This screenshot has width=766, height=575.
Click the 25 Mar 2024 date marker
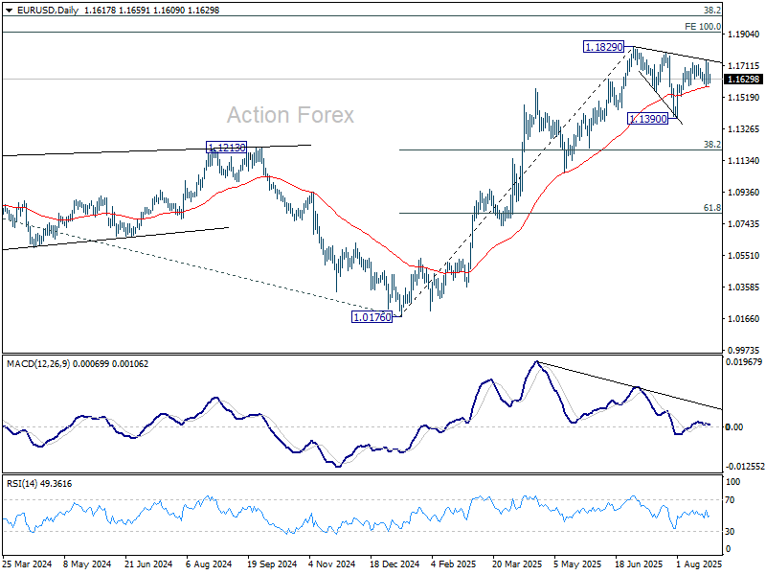pyautogui.click(x=27, y=563)
